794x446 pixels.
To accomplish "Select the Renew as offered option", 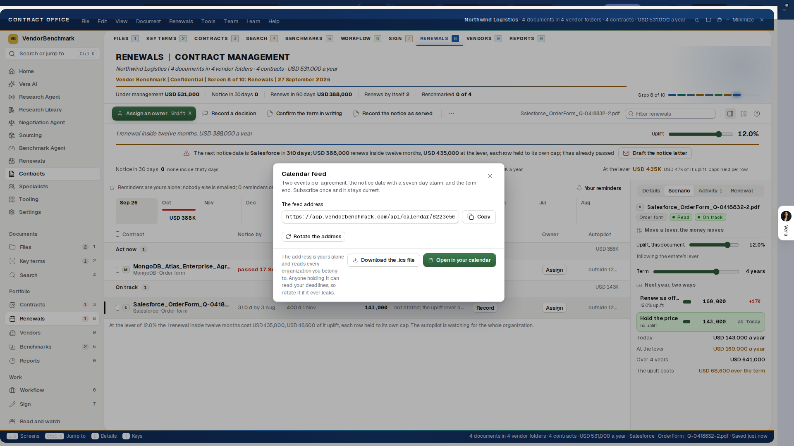I will point(701,301).
